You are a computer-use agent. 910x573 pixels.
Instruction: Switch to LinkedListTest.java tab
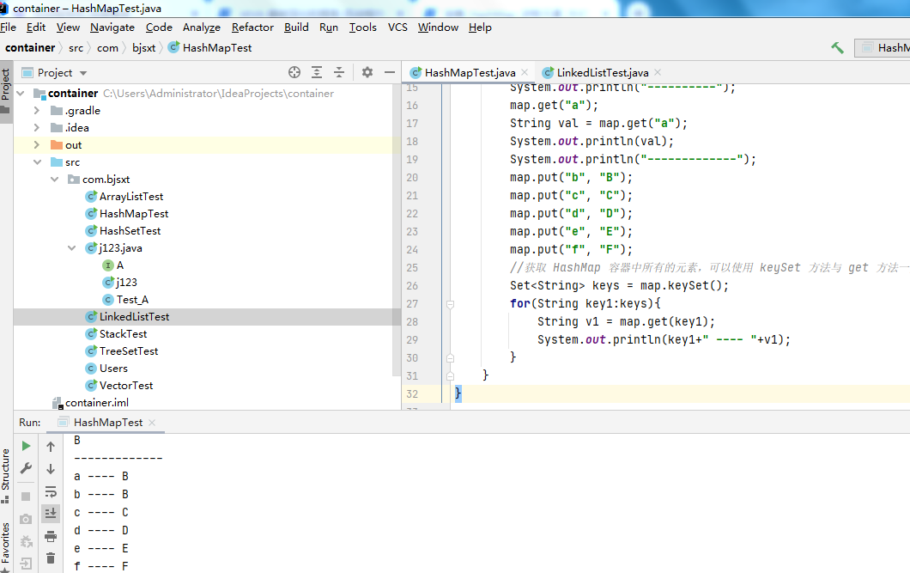[x=603, y=72]
